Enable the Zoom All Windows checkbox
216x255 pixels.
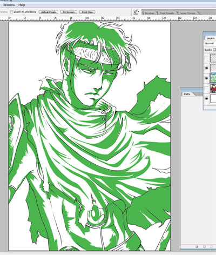click(12, 12)
